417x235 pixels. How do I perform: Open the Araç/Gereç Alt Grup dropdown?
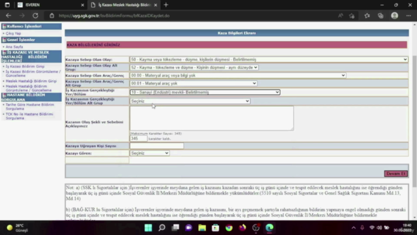point(194,84)
